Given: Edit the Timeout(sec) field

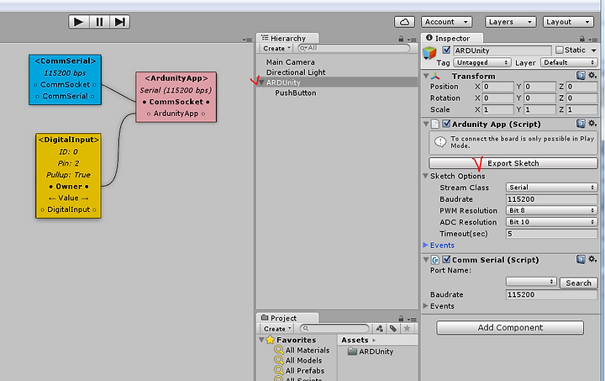Looking at the screenshot, I should [551, 234].
